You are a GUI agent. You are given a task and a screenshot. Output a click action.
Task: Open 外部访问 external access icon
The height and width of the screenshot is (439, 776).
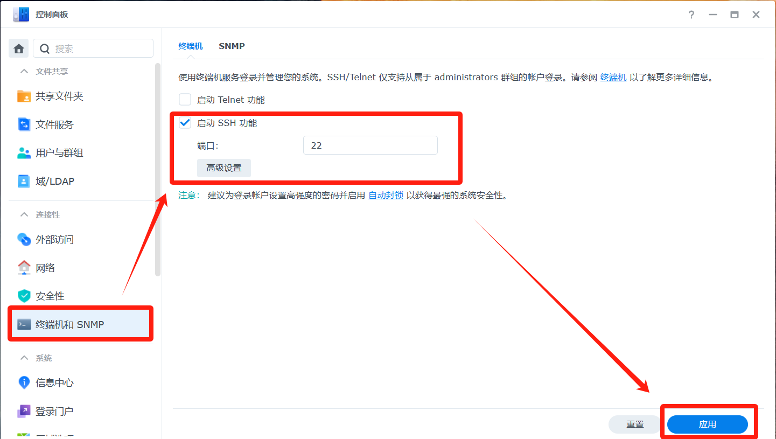(24, 239)
